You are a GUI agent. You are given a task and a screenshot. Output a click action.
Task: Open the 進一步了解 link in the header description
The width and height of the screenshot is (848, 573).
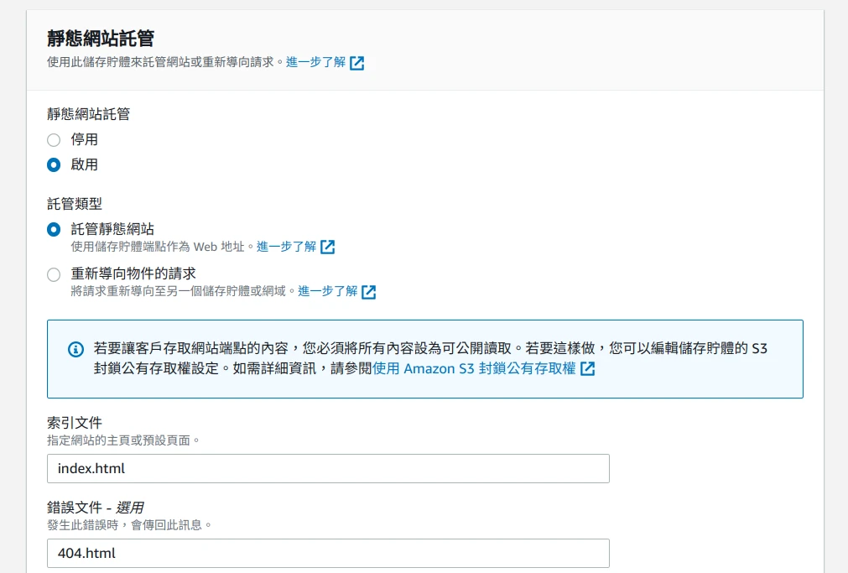pyautogui.click(x=315, y=62)
